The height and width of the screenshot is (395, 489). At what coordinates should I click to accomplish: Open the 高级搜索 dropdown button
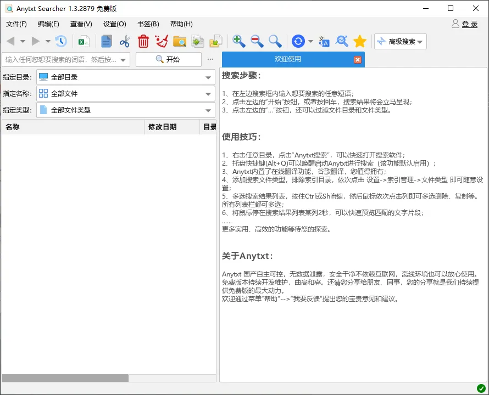(401, 42)
